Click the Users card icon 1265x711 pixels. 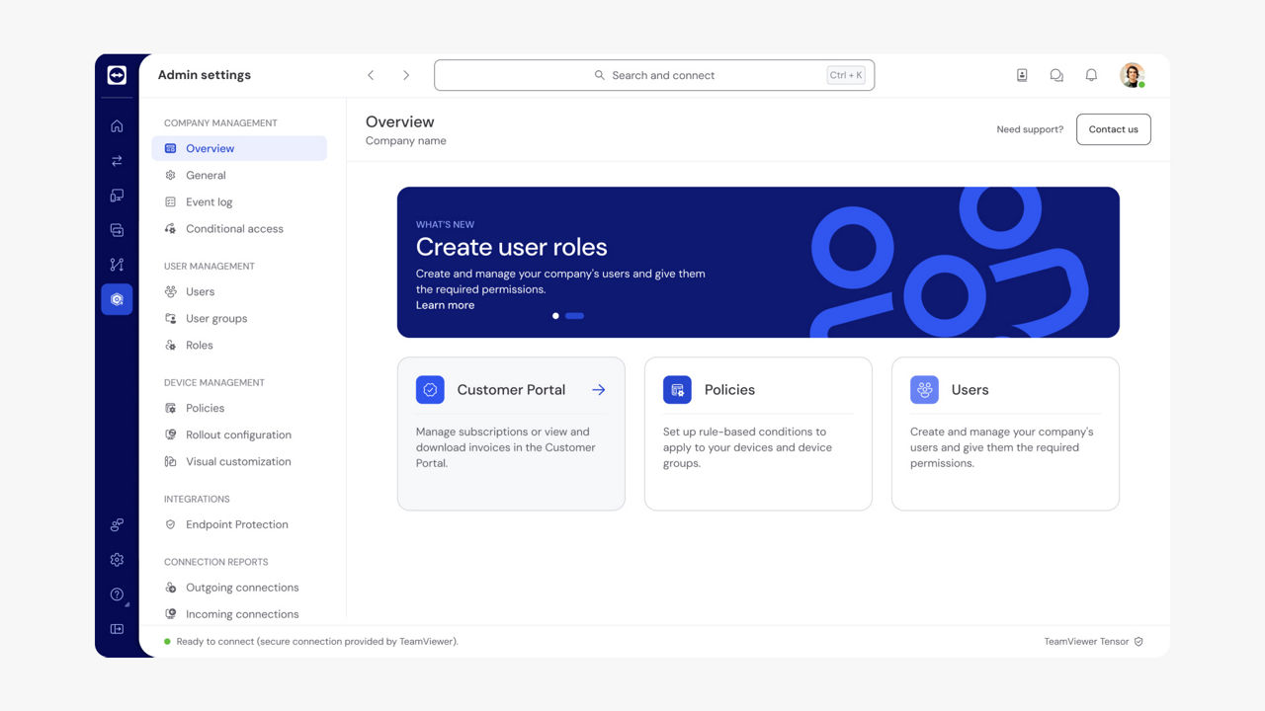924,390
